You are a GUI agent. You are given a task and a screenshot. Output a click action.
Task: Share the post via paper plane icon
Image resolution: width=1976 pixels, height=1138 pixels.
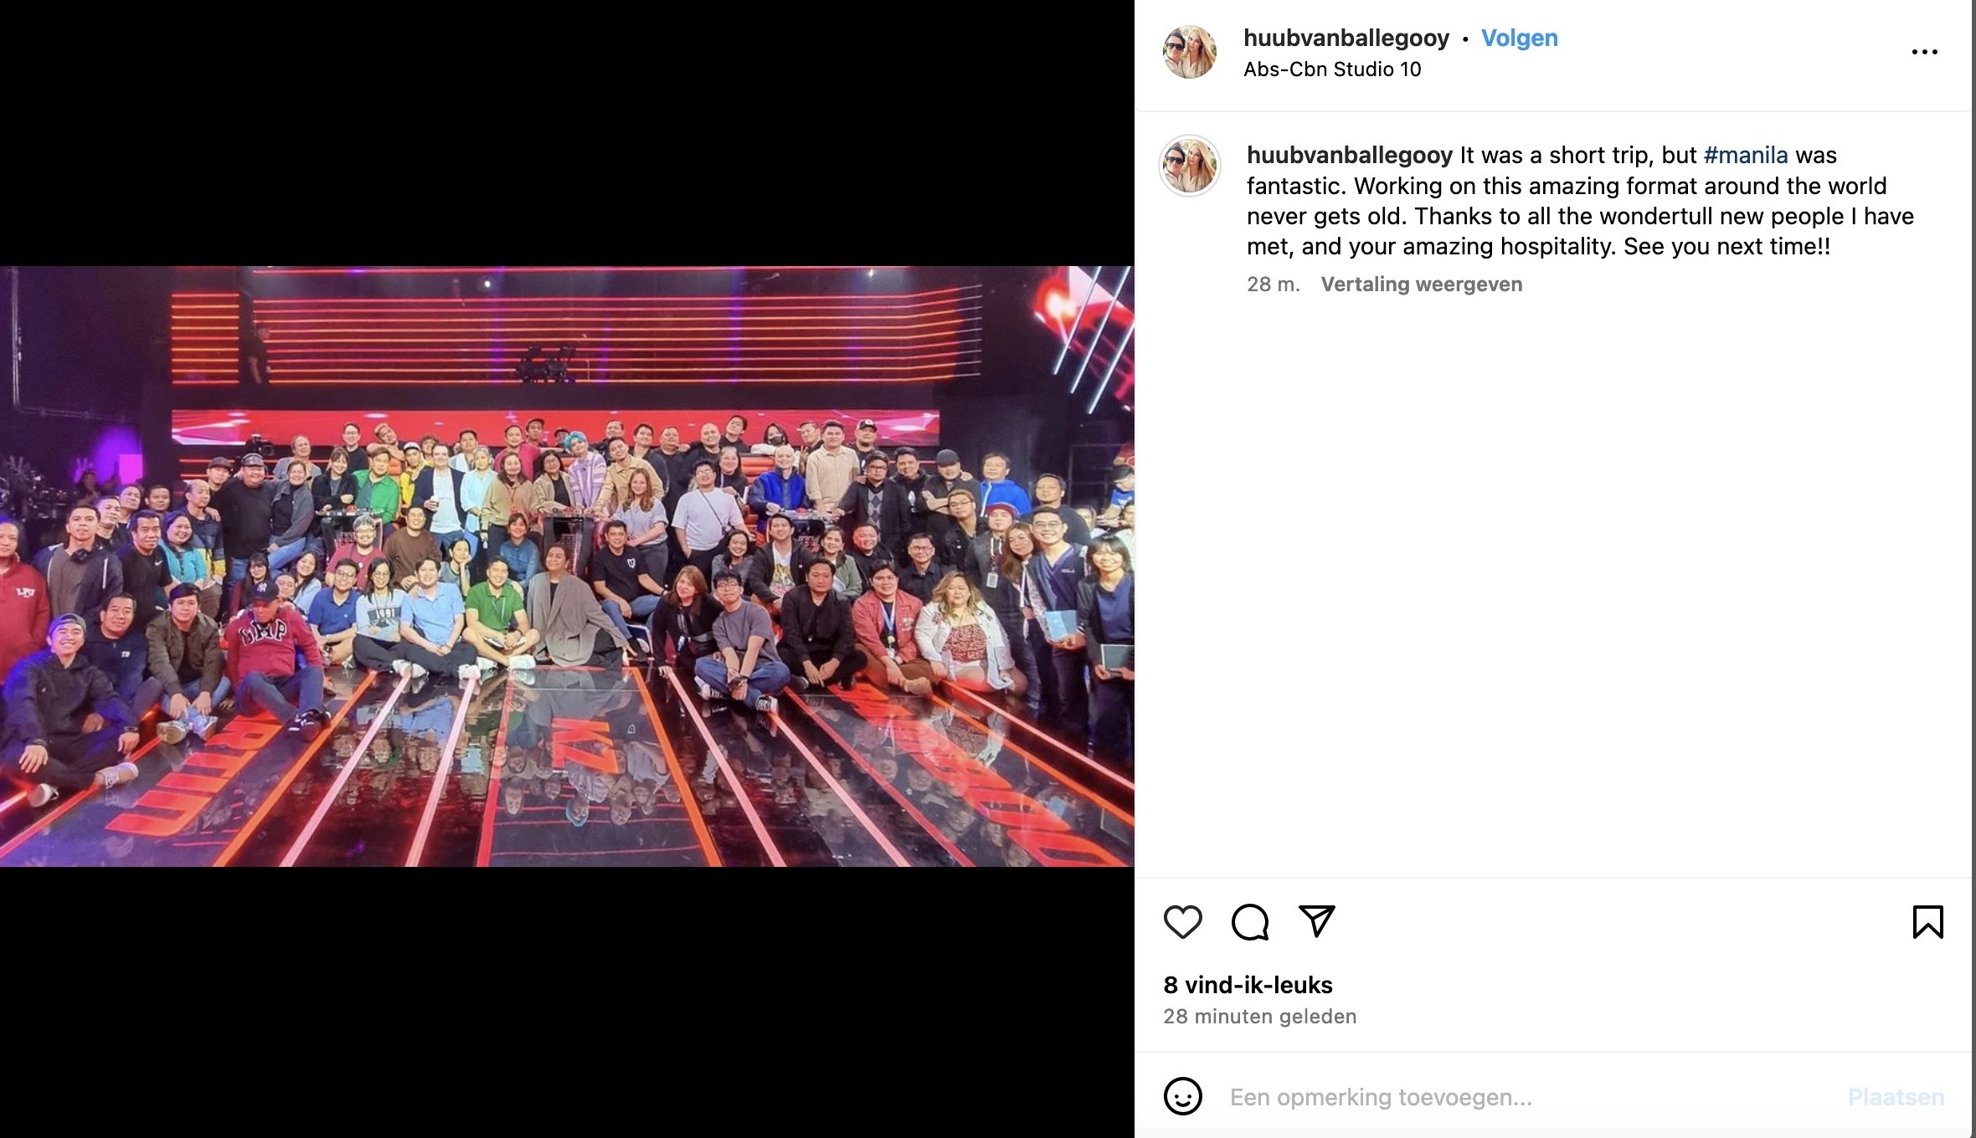click(1316, 921)
